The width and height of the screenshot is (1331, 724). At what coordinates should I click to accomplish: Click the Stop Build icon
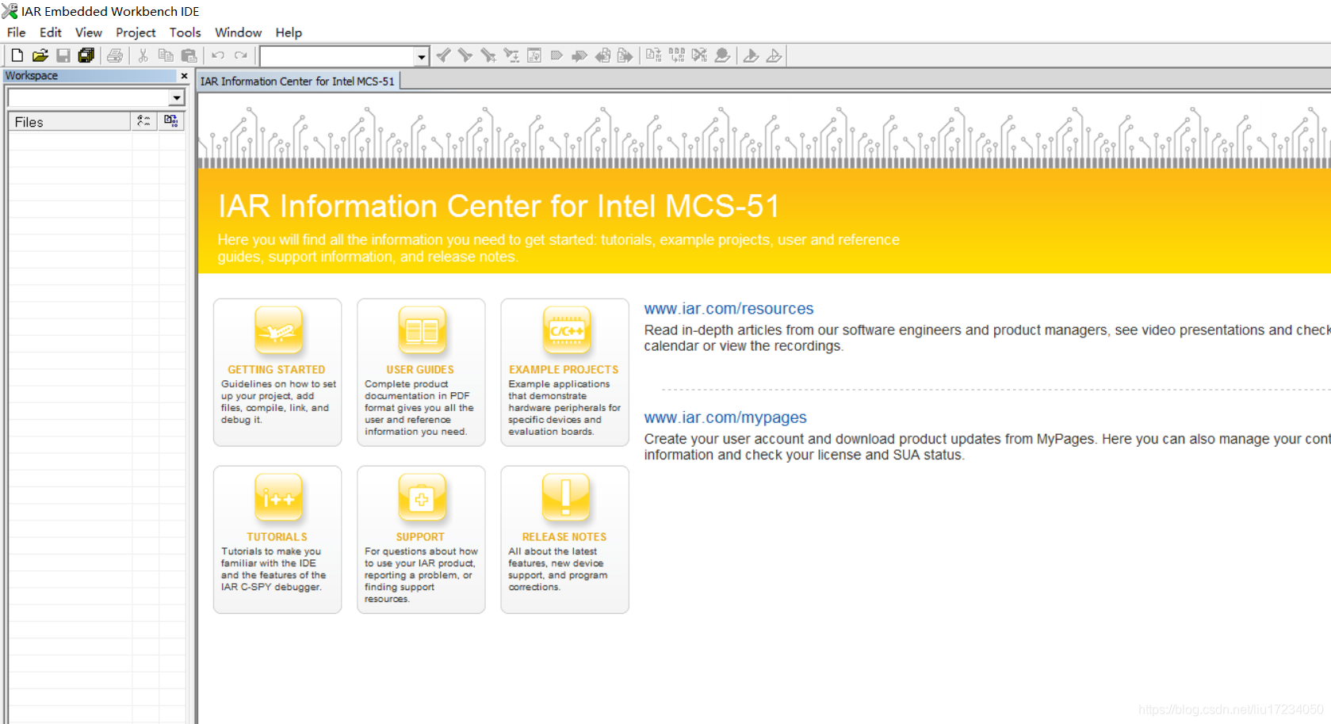click(x=699, y=55)
